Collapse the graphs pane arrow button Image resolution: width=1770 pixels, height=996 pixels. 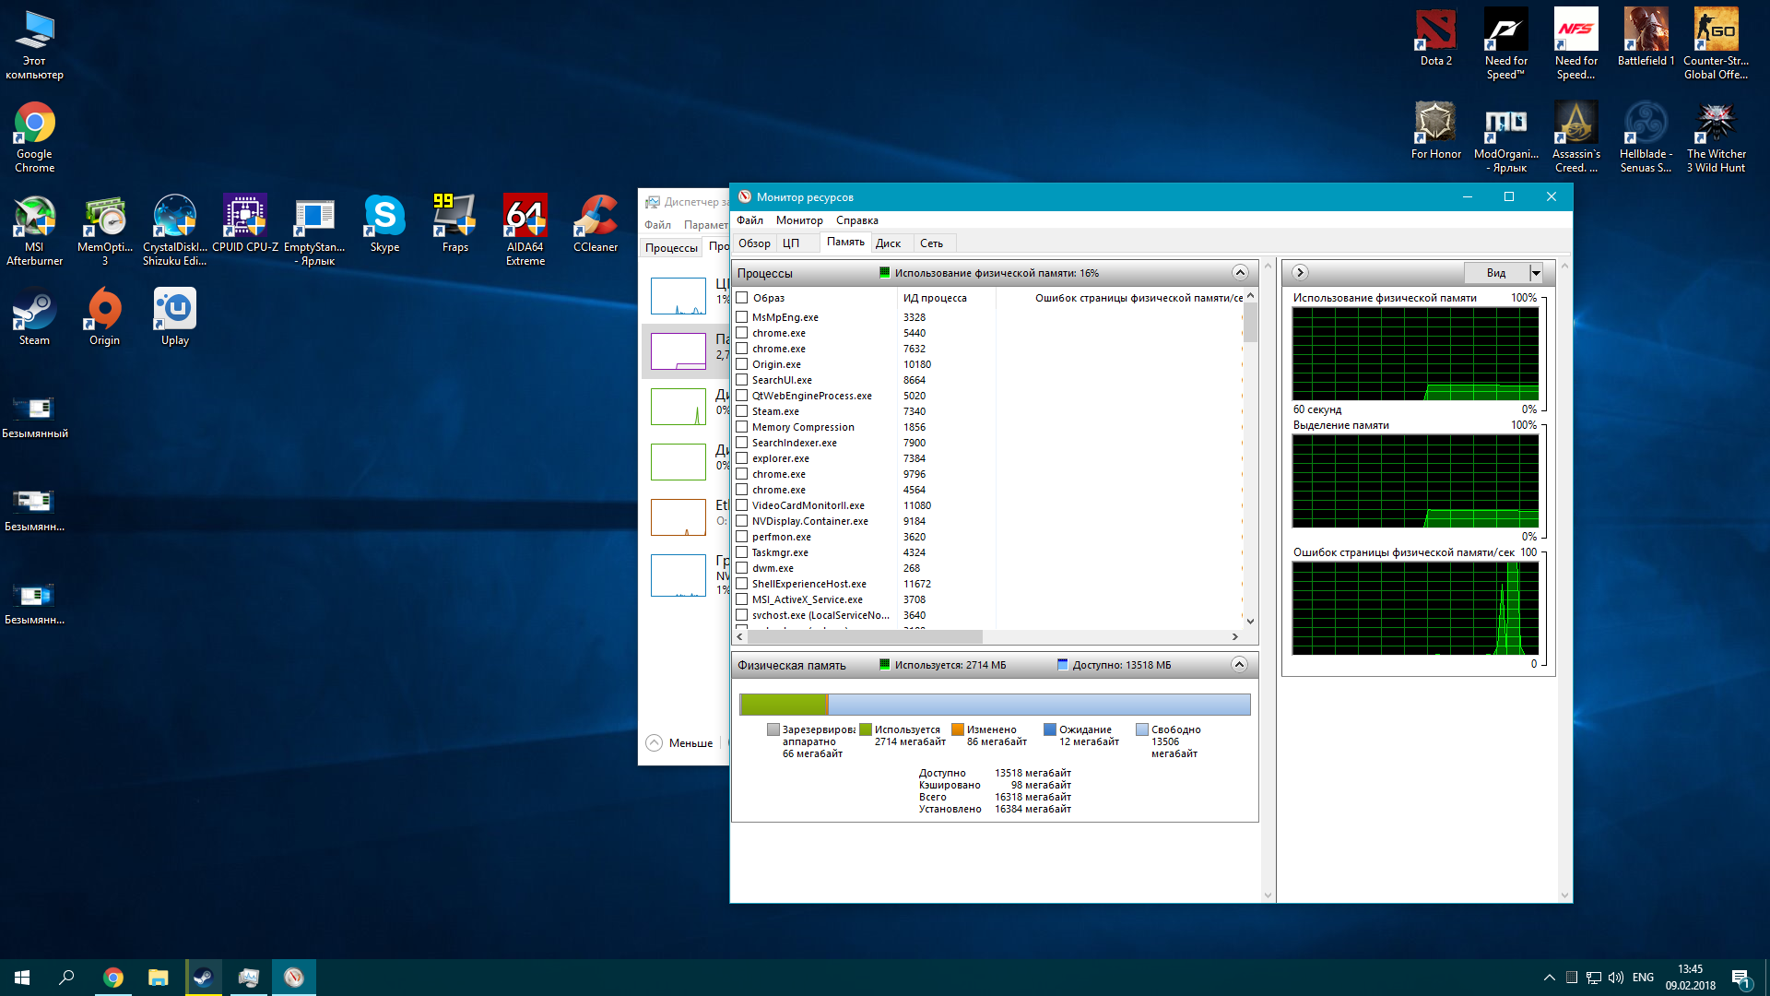(1300, 272)
